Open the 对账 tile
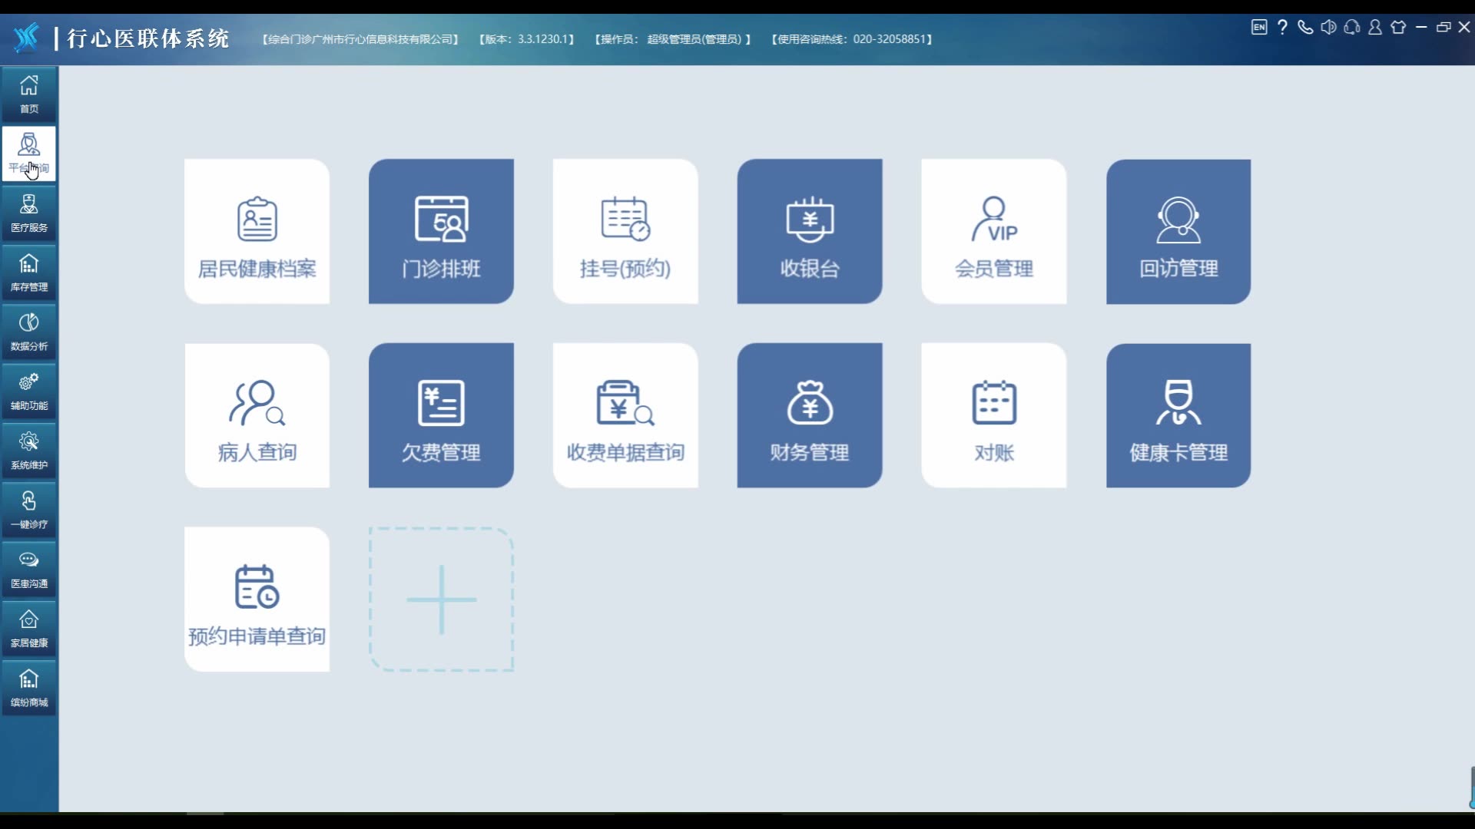The height and width of the screenshot is (829, 1475). [x=994, y=415]
